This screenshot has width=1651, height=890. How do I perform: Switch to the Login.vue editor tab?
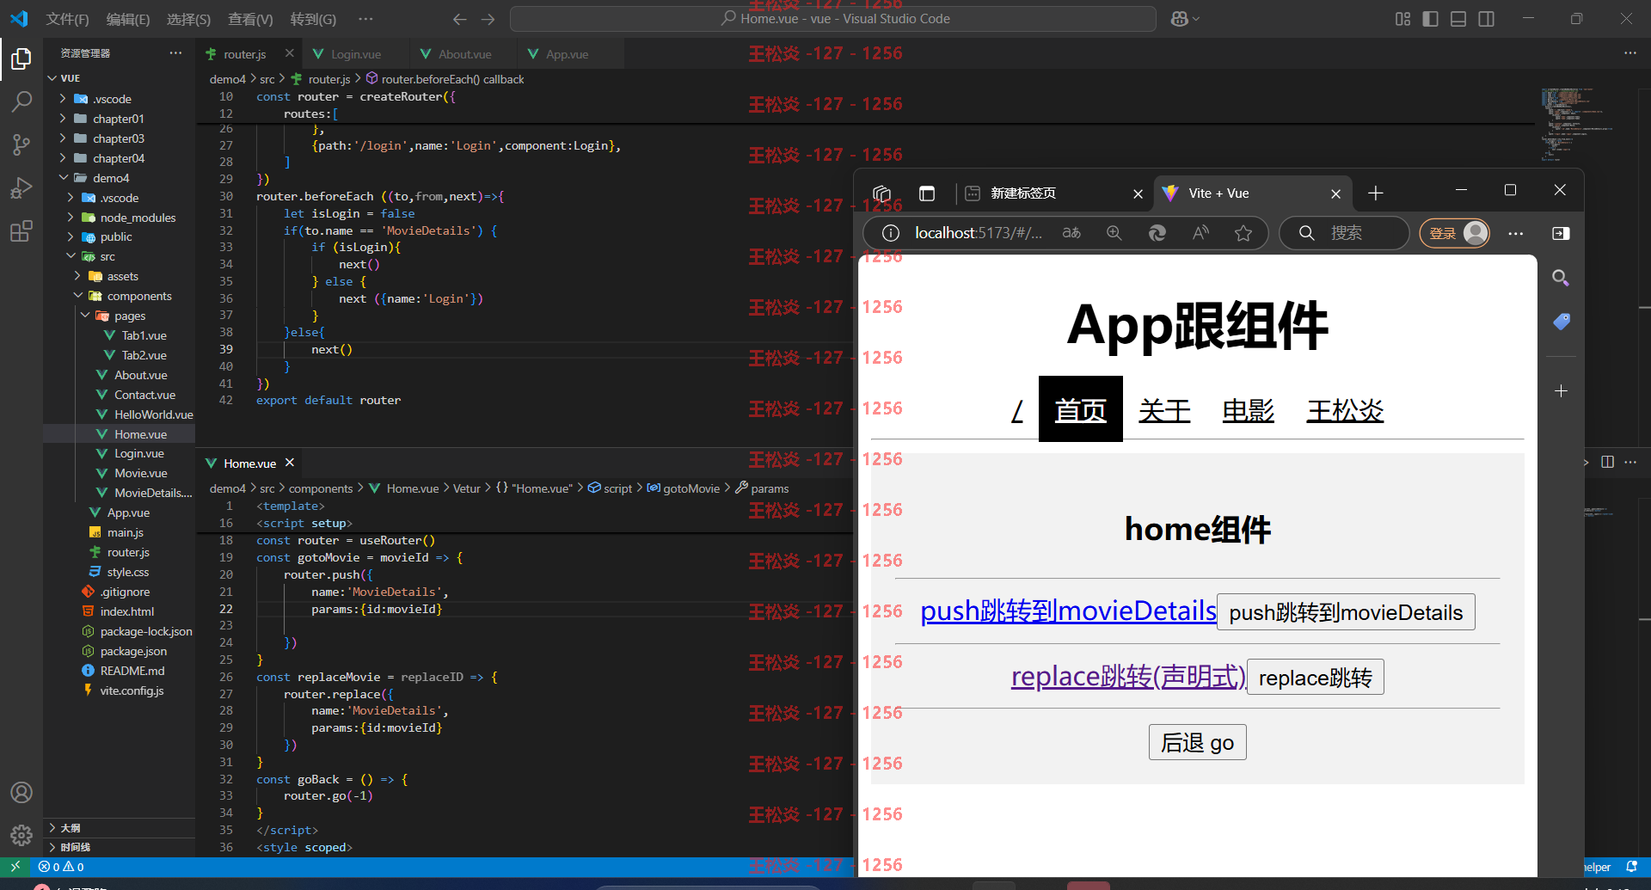coord(355,53)
